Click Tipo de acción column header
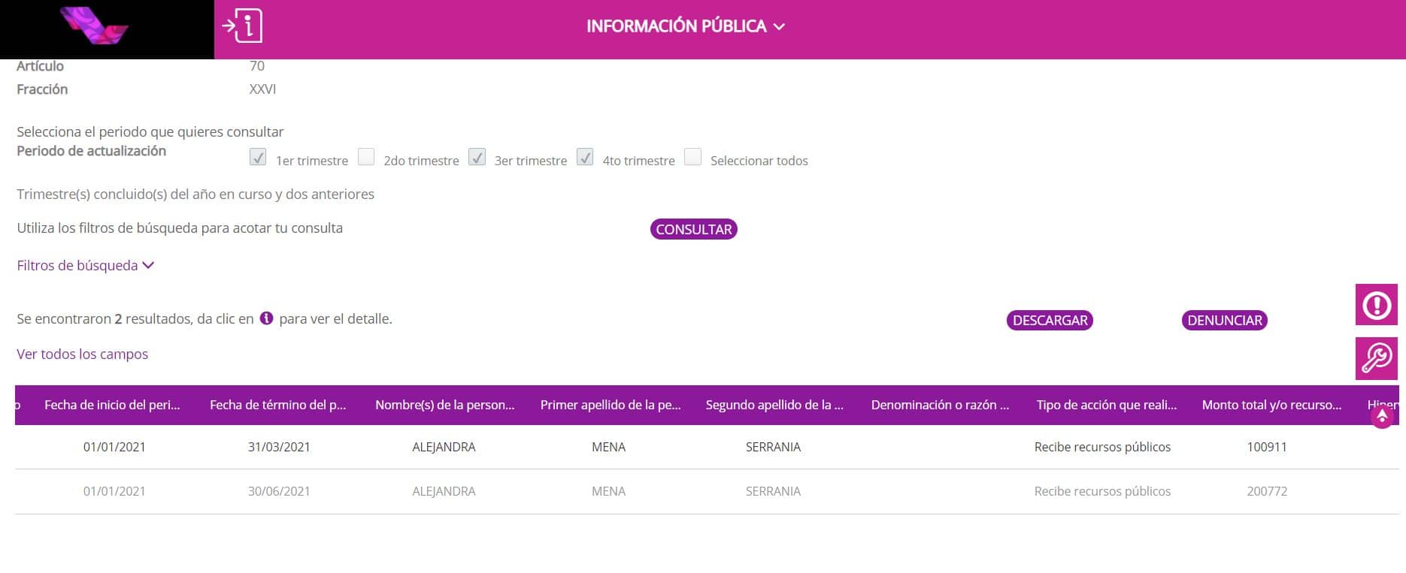 [x=1106, y=405]
